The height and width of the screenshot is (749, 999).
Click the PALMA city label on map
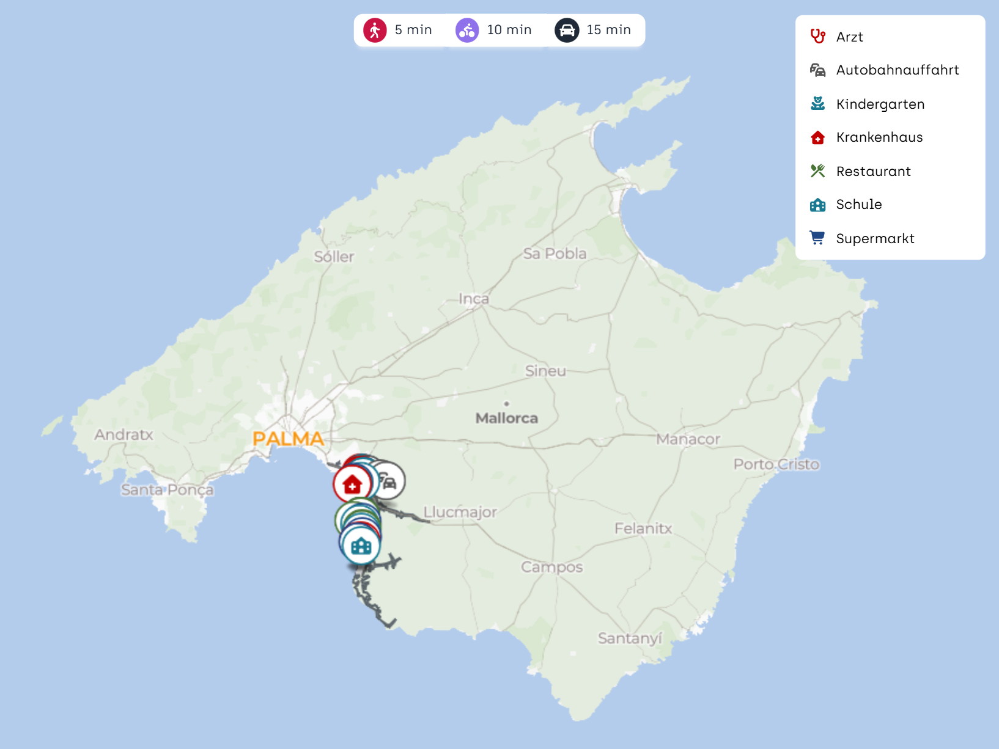(x=288, y=439)
